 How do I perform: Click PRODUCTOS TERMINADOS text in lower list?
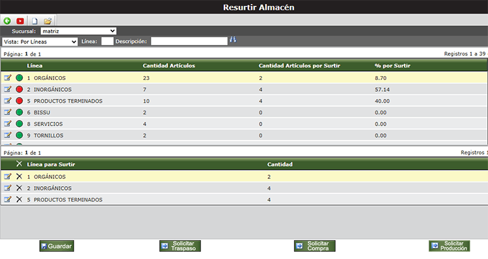point(68,200)
